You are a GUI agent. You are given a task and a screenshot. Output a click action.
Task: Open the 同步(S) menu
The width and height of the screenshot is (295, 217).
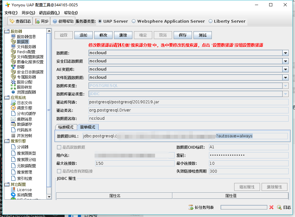(x=28, y=13)
